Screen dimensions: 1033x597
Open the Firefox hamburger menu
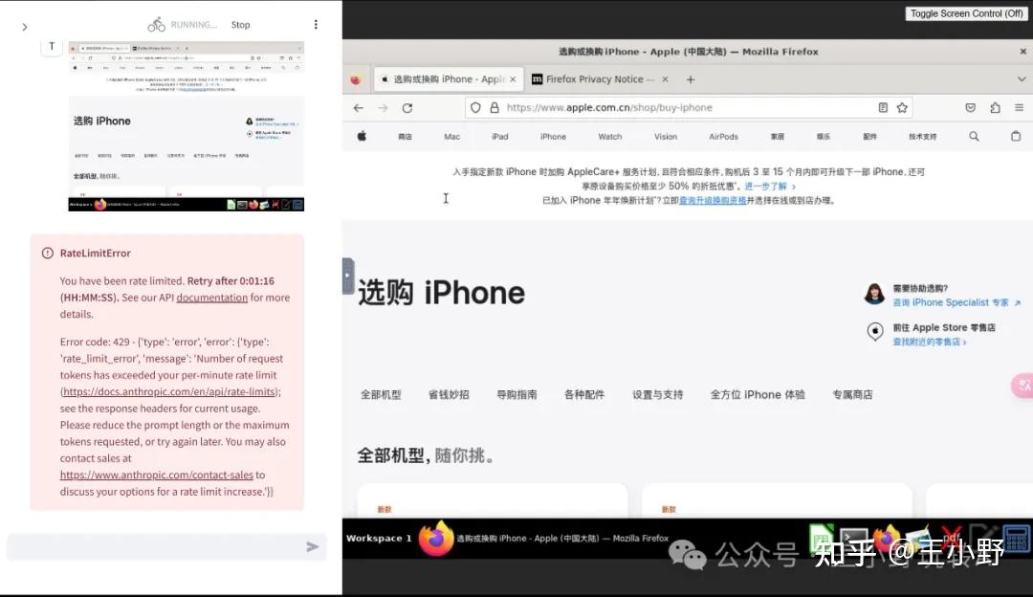[1020, 108]
